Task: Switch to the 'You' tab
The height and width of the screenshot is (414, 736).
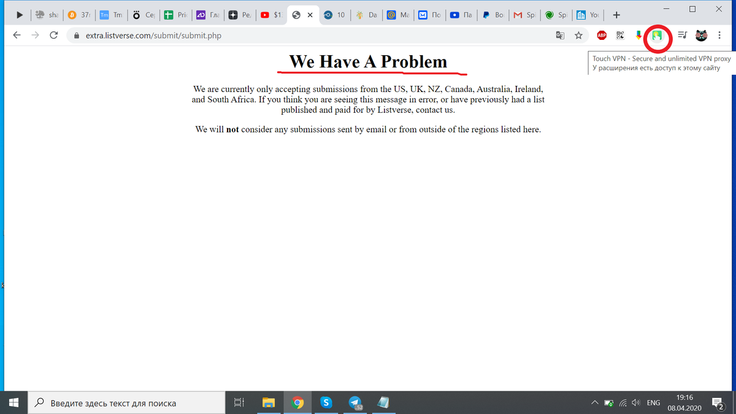Action: (x=589, y=15)
